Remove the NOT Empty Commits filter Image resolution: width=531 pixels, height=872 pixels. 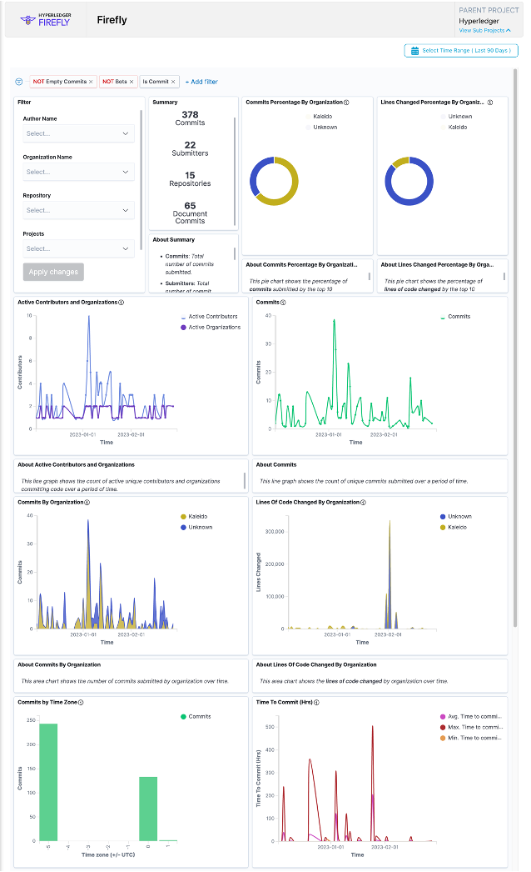pyautogui.click(x=91, y=82)
